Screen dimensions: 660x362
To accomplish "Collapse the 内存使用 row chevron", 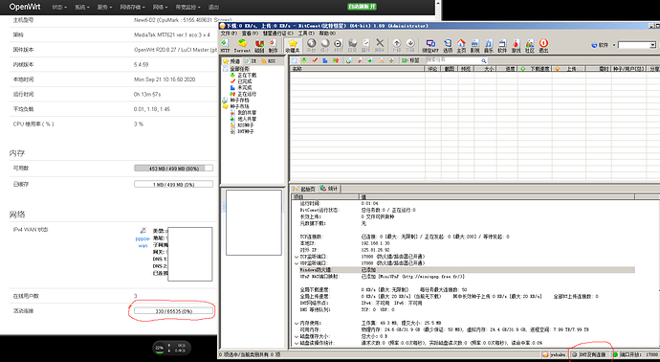I will click(x=297, y=324).
